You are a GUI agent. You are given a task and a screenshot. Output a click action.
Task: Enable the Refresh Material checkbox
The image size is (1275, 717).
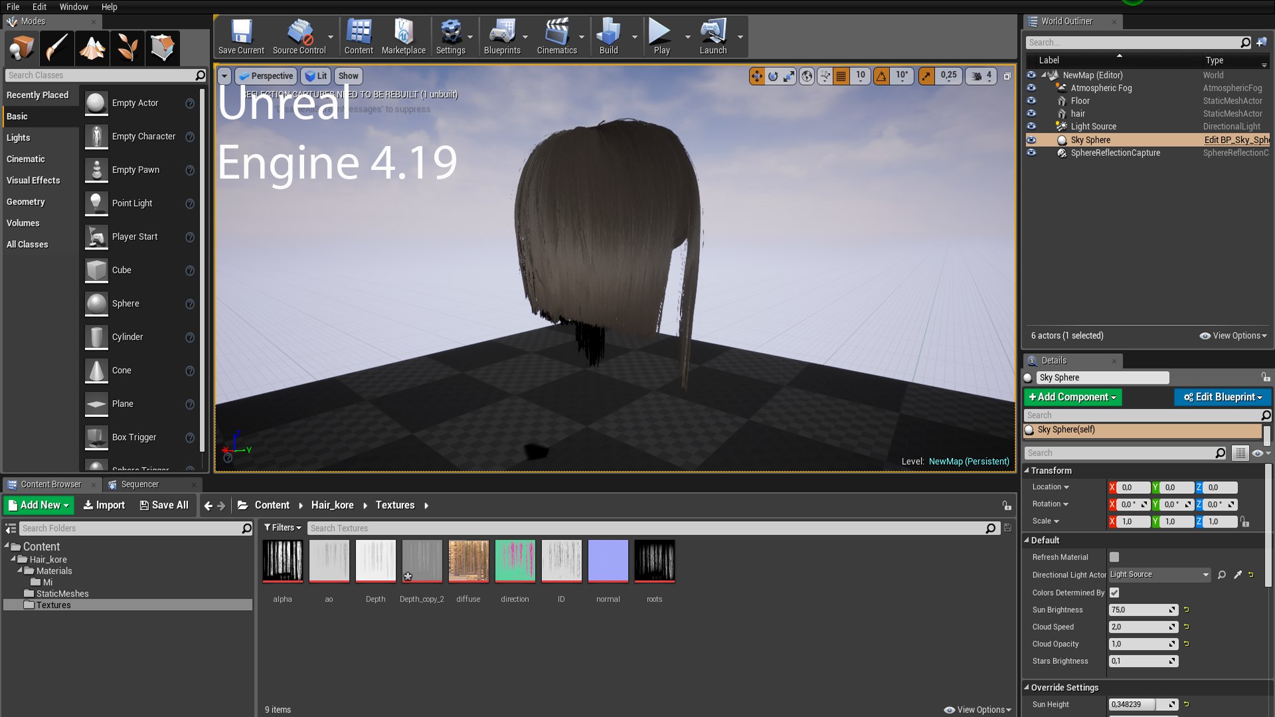(1114, 557)
